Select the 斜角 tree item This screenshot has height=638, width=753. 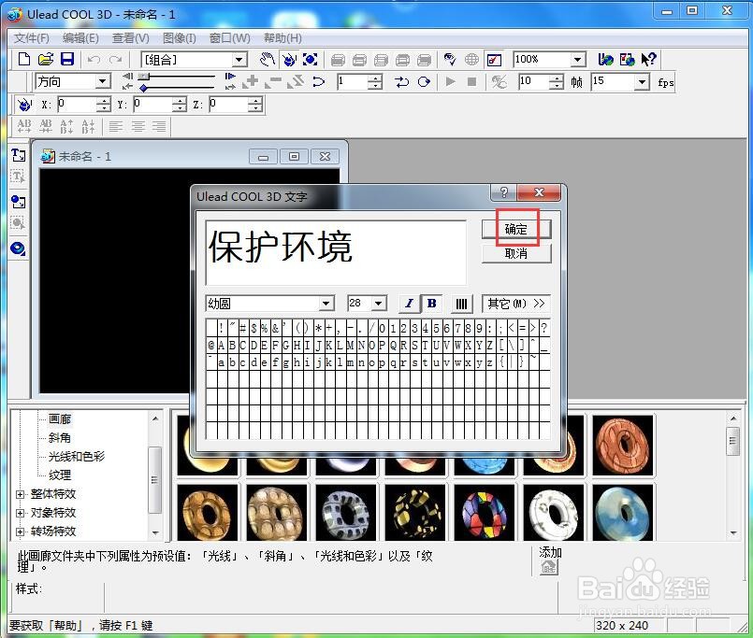[60, 437]
